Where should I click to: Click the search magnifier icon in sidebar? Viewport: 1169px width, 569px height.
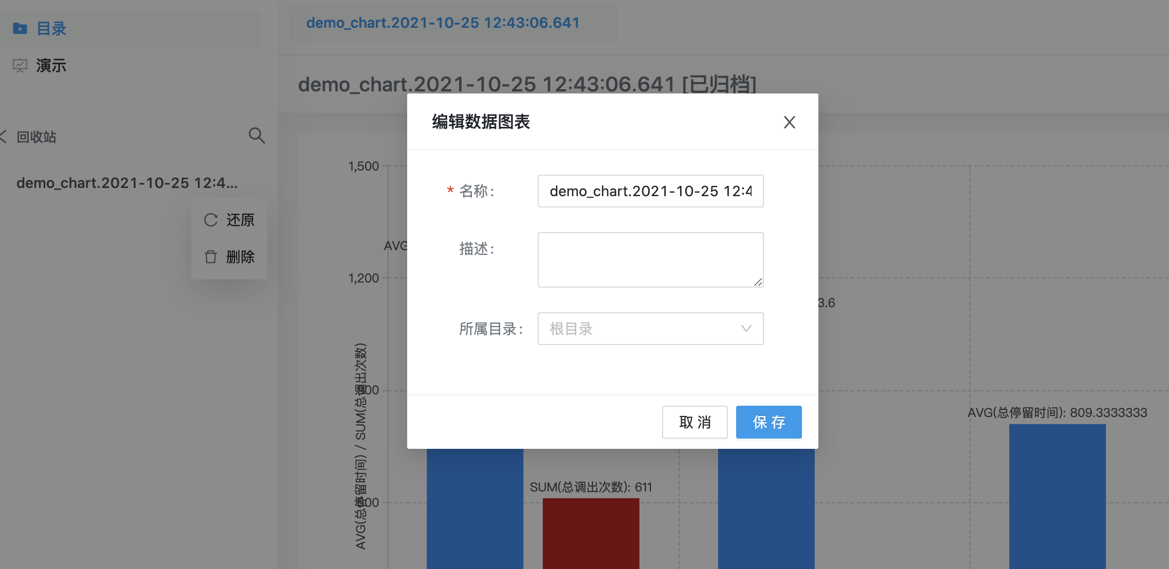point(257,136)
